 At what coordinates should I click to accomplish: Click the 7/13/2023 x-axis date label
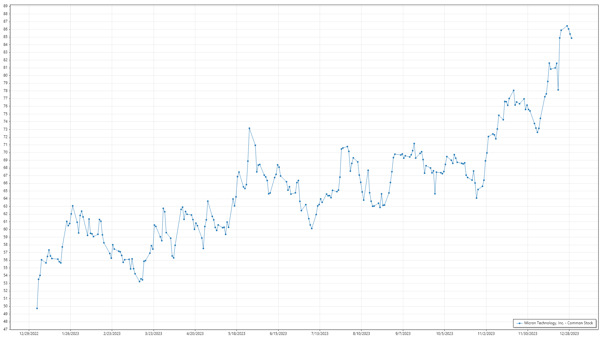pyautogui.click(x=320, y=334)
